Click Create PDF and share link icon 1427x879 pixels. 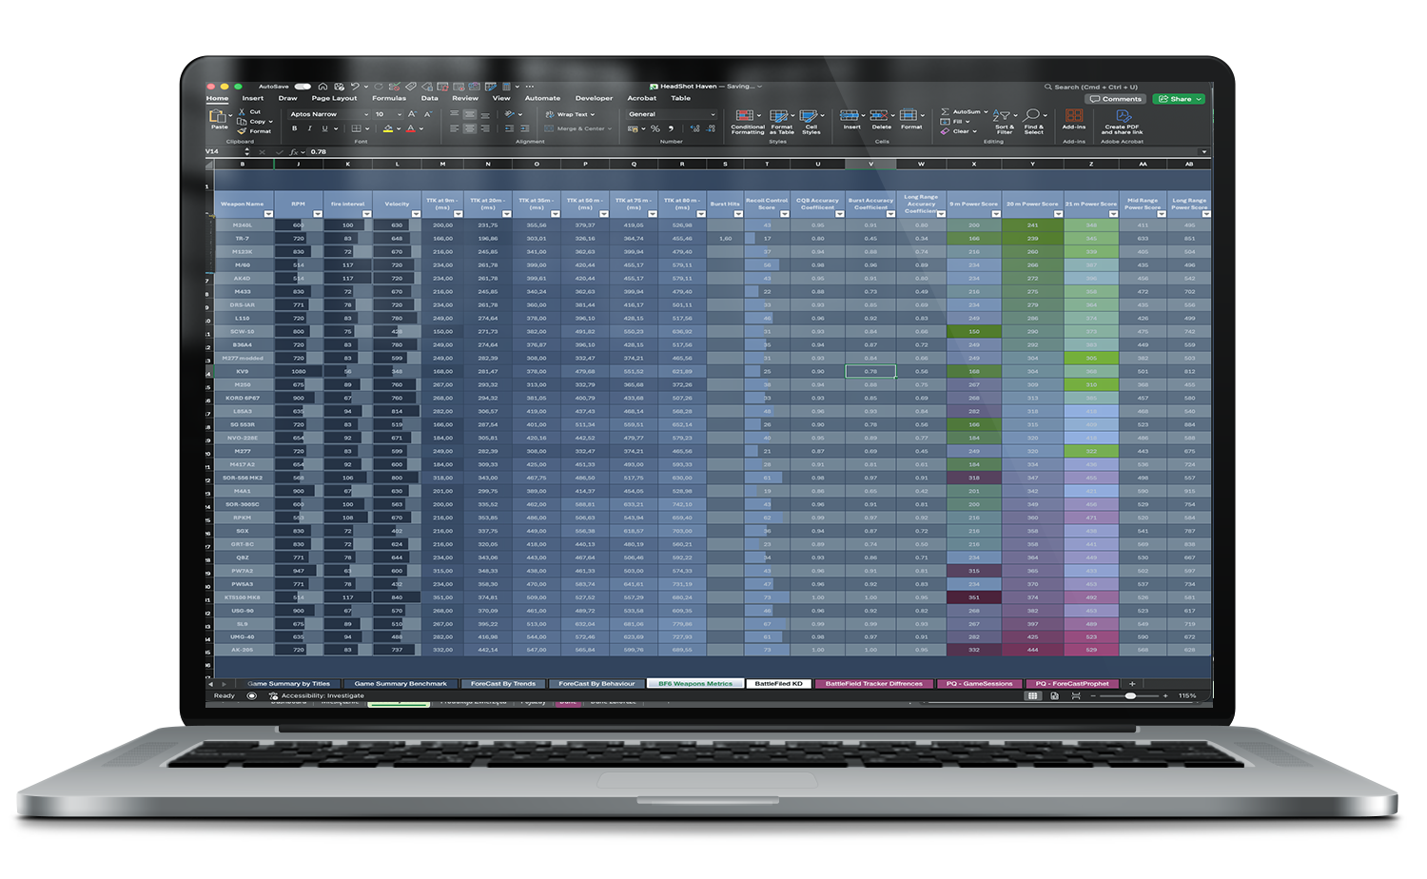pos(1123,116)
